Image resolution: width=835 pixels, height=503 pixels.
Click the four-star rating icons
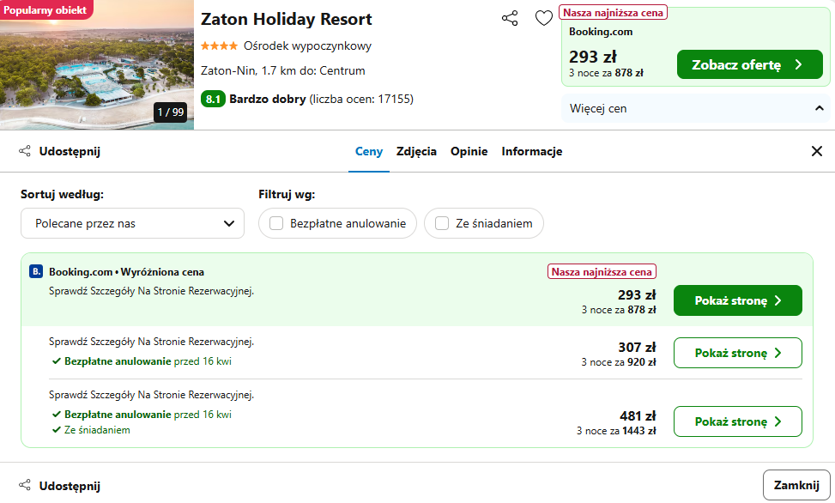point(219,46)
